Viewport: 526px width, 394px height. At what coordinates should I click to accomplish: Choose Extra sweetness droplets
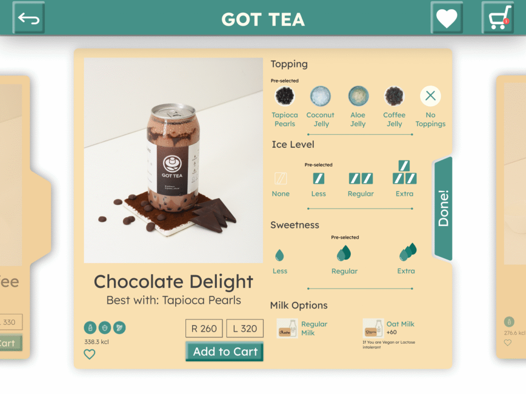point(406,259)
